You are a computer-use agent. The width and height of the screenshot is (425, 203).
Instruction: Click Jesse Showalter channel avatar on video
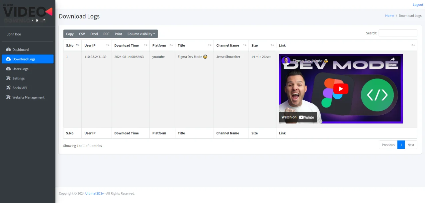click(x=286, y=61)
